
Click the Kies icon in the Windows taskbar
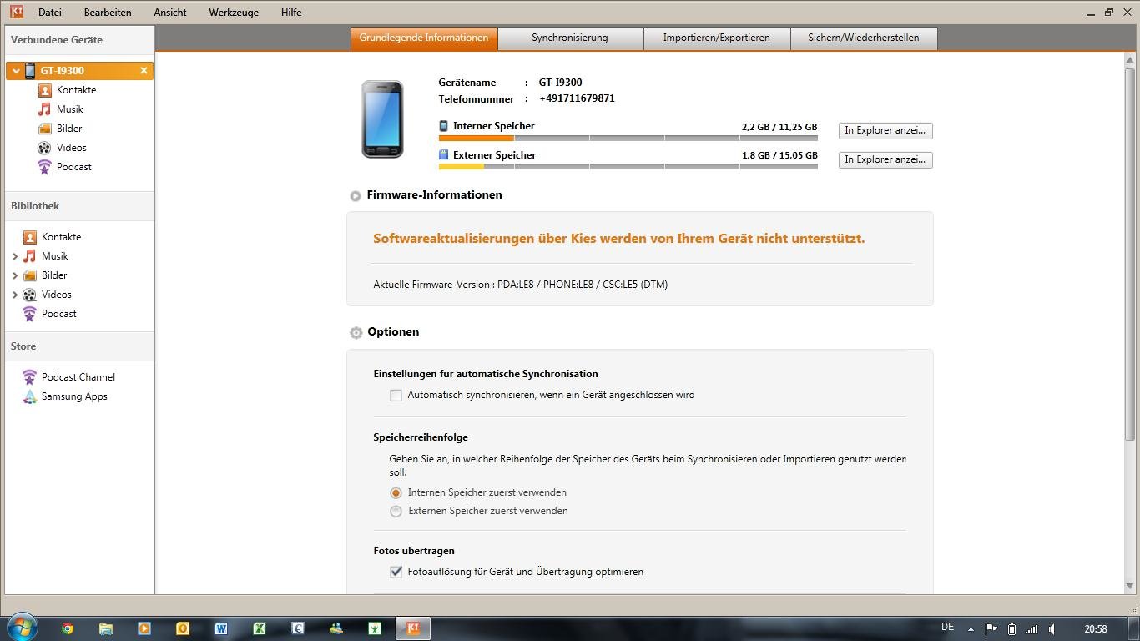[x=412, y=628]
